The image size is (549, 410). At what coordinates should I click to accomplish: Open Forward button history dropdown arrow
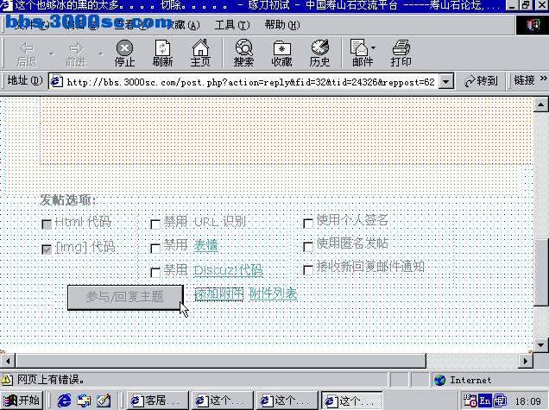pos(100,54)
